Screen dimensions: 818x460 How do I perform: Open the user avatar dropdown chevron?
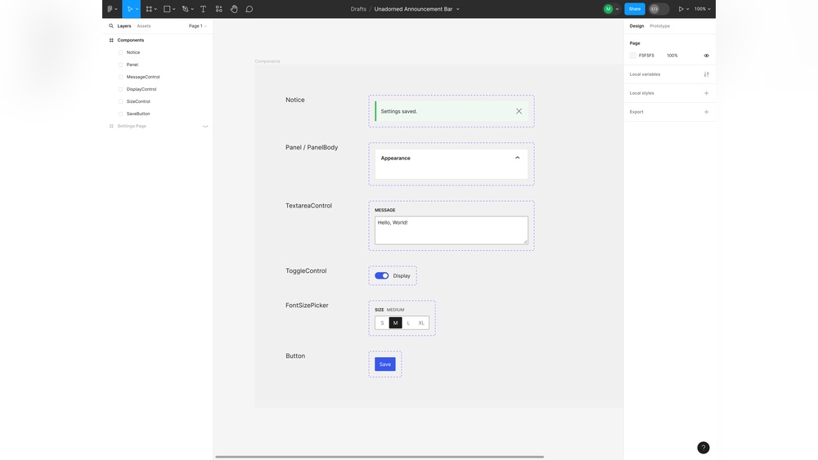coord(617,9)
